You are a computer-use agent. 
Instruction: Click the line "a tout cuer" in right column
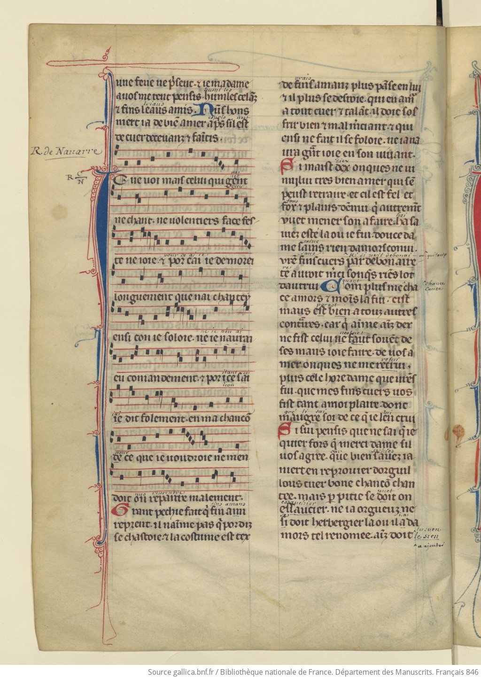pos(349,112)
